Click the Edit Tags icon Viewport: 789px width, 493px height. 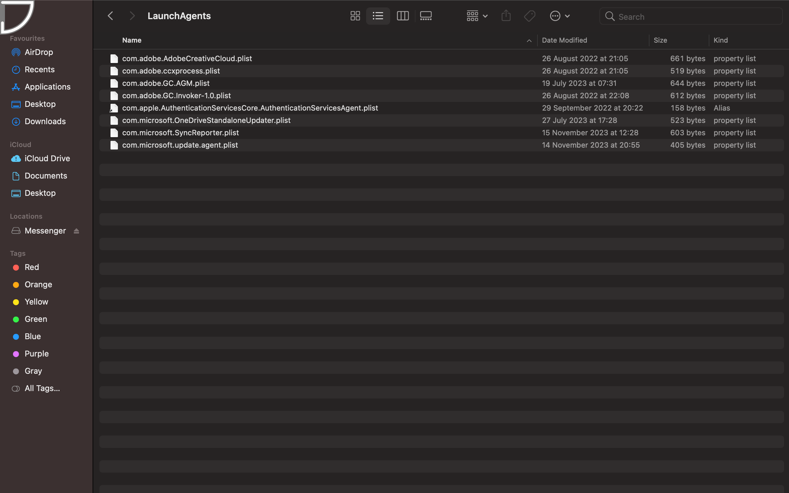[x=530, y=16]
